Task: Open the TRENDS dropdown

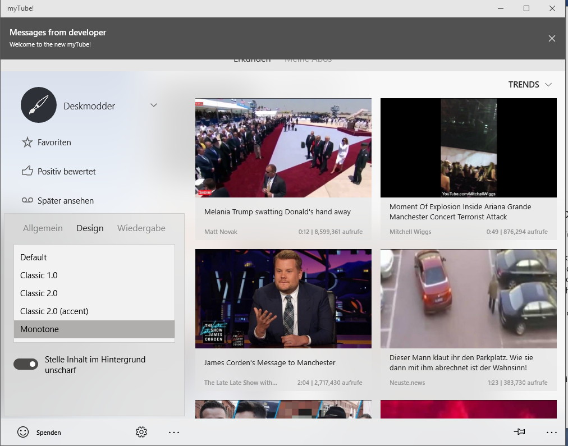Action: (530, 84)
